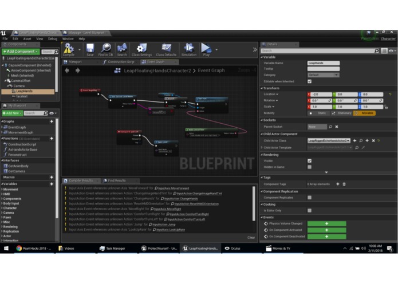Browse to Child Actor Class asset
The height and width of the screenshot is (283, 398).
coord(361,140)
